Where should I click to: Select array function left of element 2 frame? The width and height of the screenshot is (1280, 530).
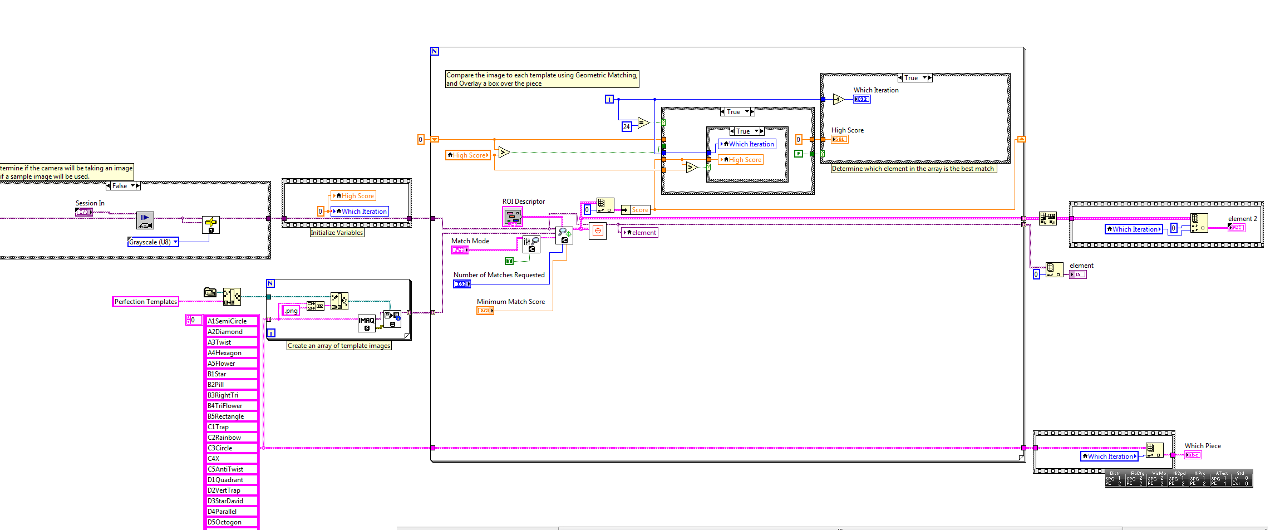[x=1048, y=218]
